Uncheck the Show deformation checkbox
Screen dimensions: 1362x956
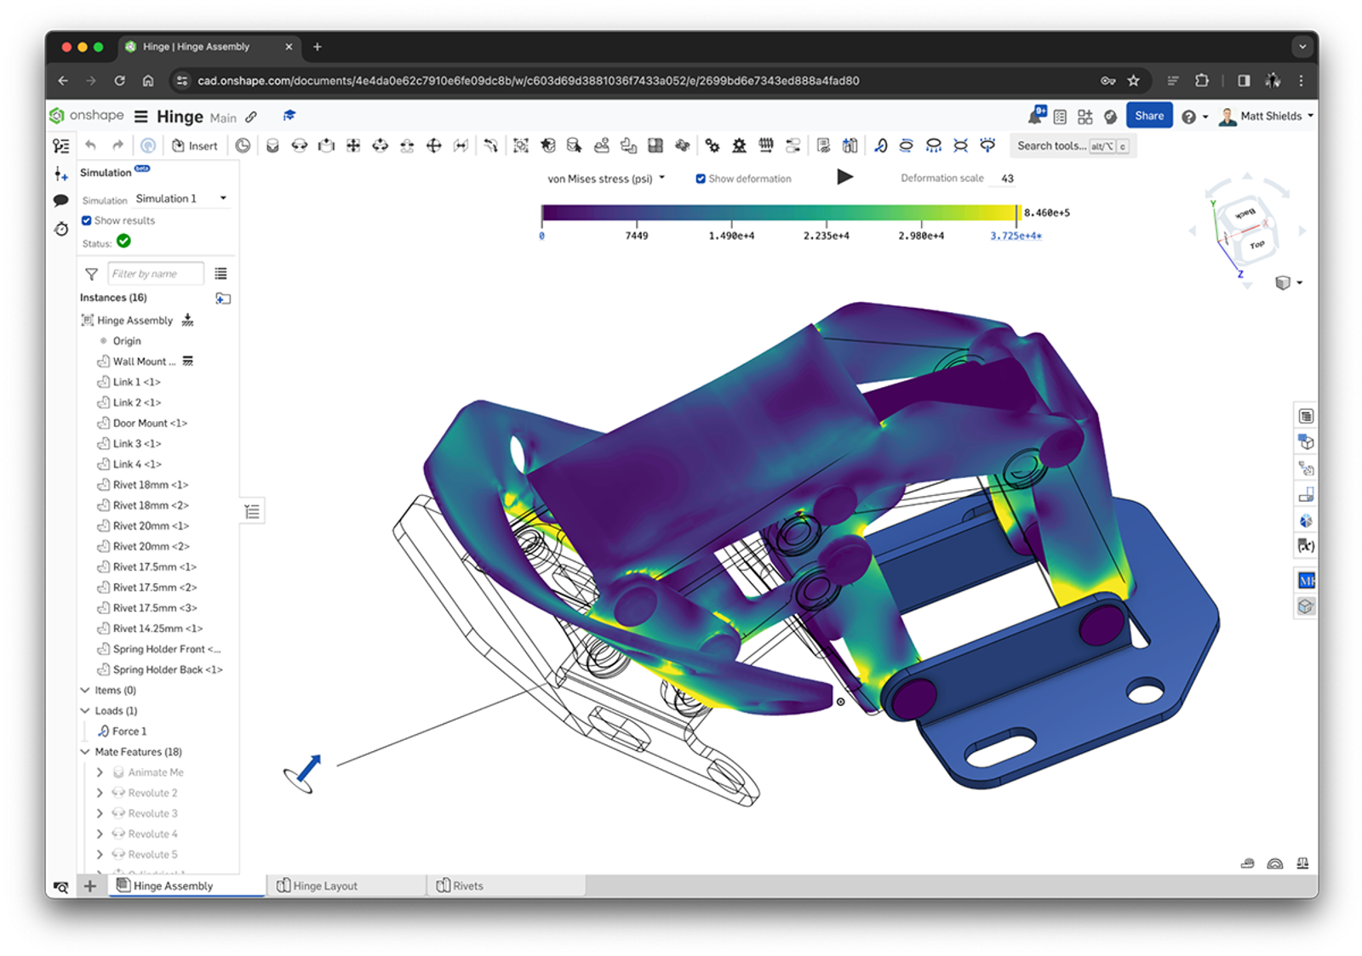click(701, 178)
